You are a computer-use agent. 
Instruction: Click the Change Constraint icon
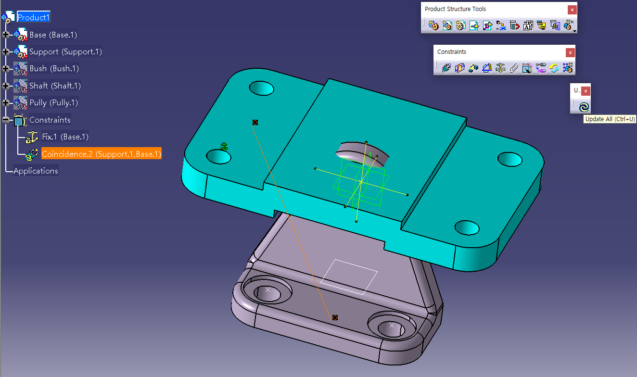[x=554, y=68]
